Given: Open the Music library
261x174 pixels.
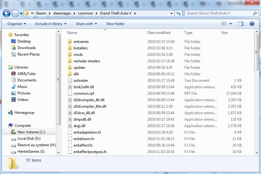Looking at the screenshot, I should 22,87.
